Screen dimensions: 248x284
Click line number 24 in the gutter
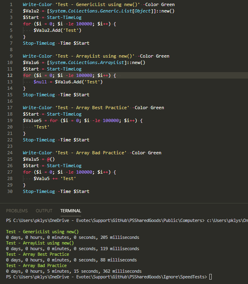(x=10, y=153)
